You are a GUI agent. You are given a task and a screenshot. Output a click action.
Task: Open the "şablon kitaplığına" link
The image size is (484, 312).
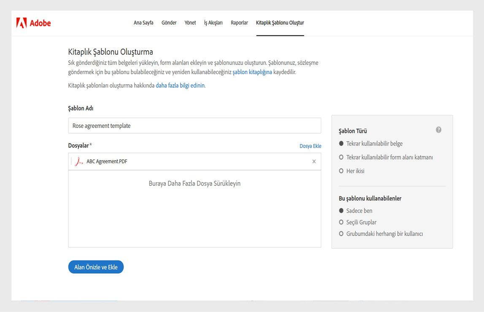252,72
